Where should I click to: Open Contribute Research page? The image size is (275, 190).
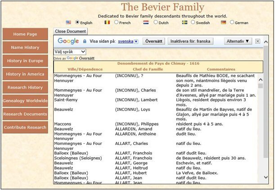pyautogui.click(x=25, y=127)
